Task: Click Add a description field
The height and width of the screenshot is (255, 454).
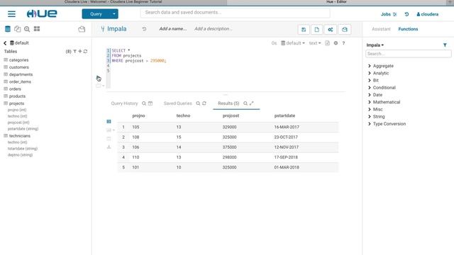Action: (x=214, y=28)
